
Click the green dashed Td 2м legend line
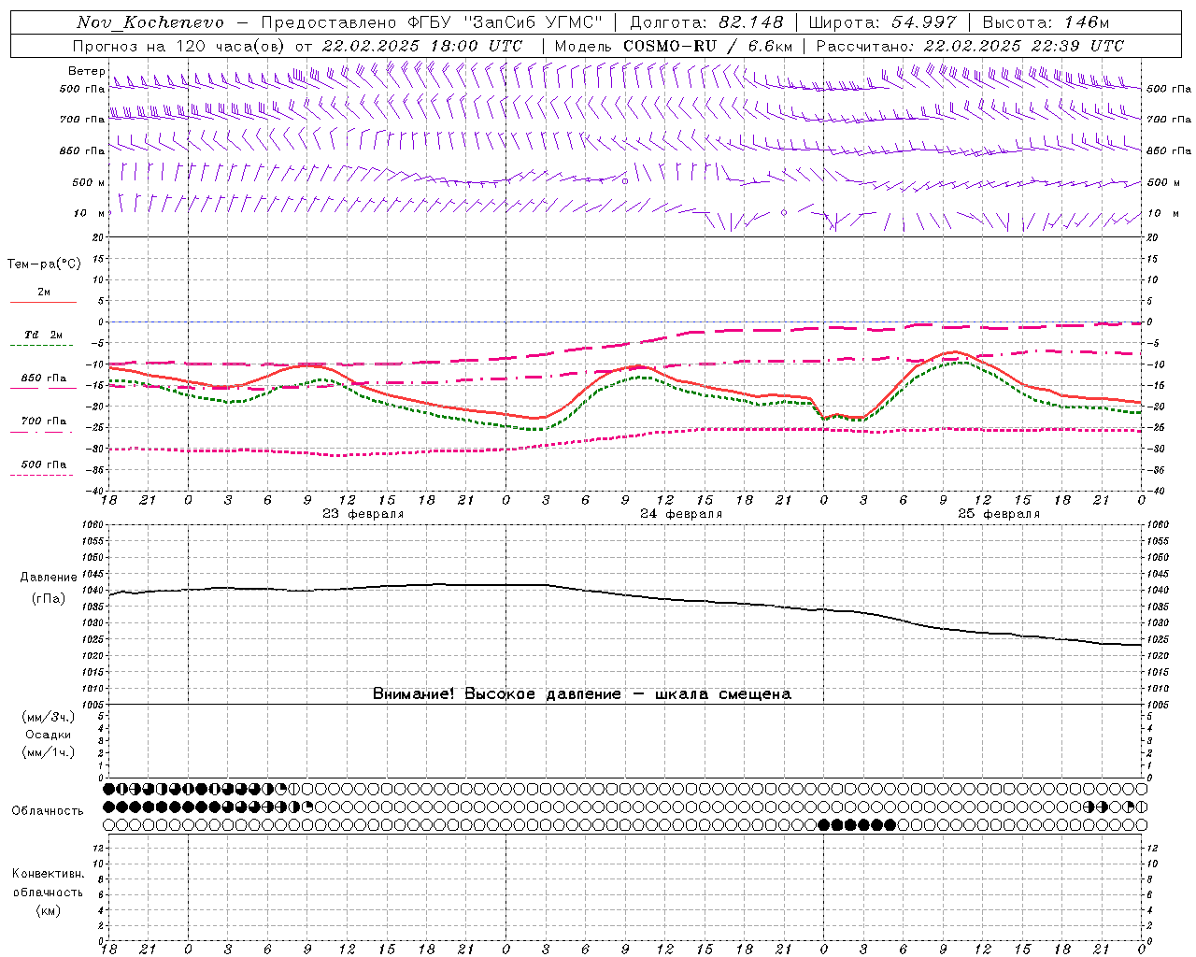tap(43, 345)
